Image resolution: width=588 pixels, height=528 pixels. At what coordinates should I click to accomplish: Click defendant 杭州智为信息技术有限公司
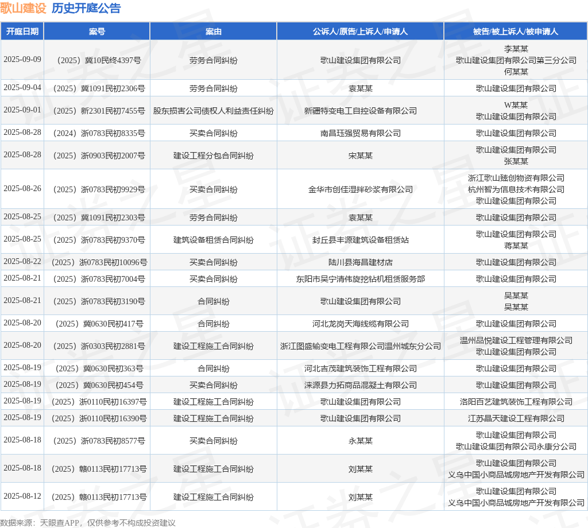[x=516, y=189]
